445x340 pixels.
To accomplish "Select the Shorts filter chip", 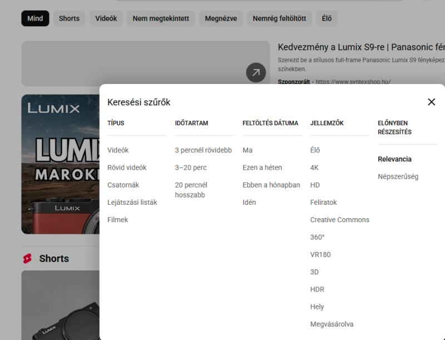I will (x=69, y=18).
